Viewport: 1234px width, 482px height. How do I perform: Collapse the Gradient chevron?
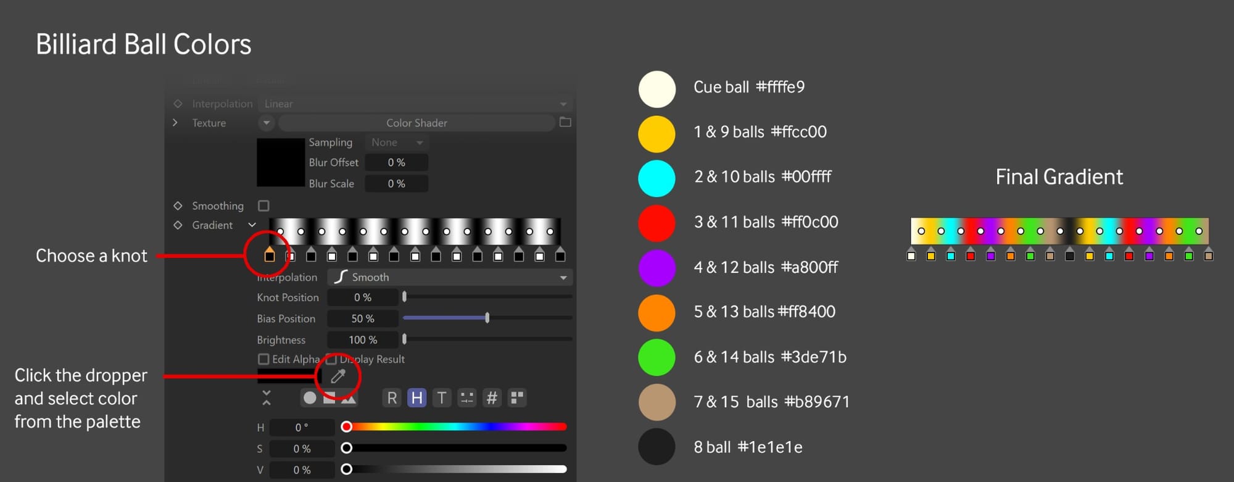[252, 225]
